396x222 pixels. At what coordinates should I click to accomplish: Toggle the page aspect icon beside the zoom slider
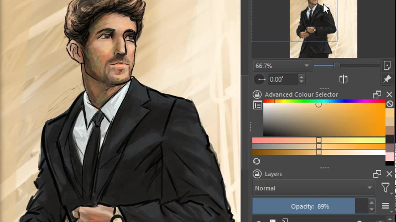point(387,65)
